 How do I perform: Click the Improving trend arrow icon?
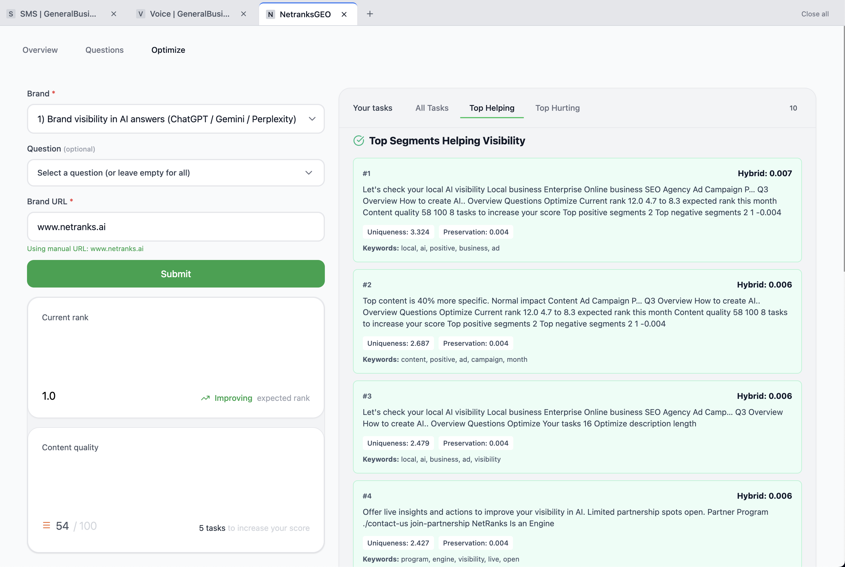[205, 398]
